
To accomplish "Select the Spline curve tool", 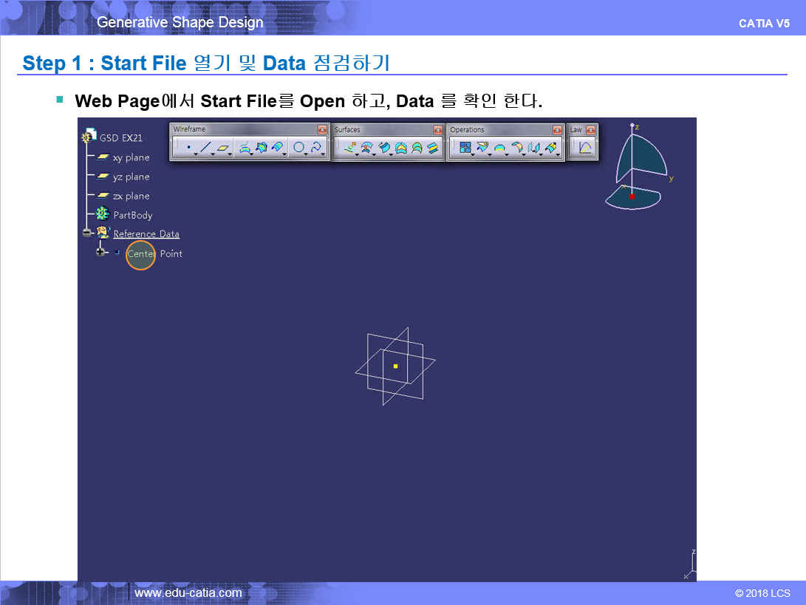I will [315, 148].
